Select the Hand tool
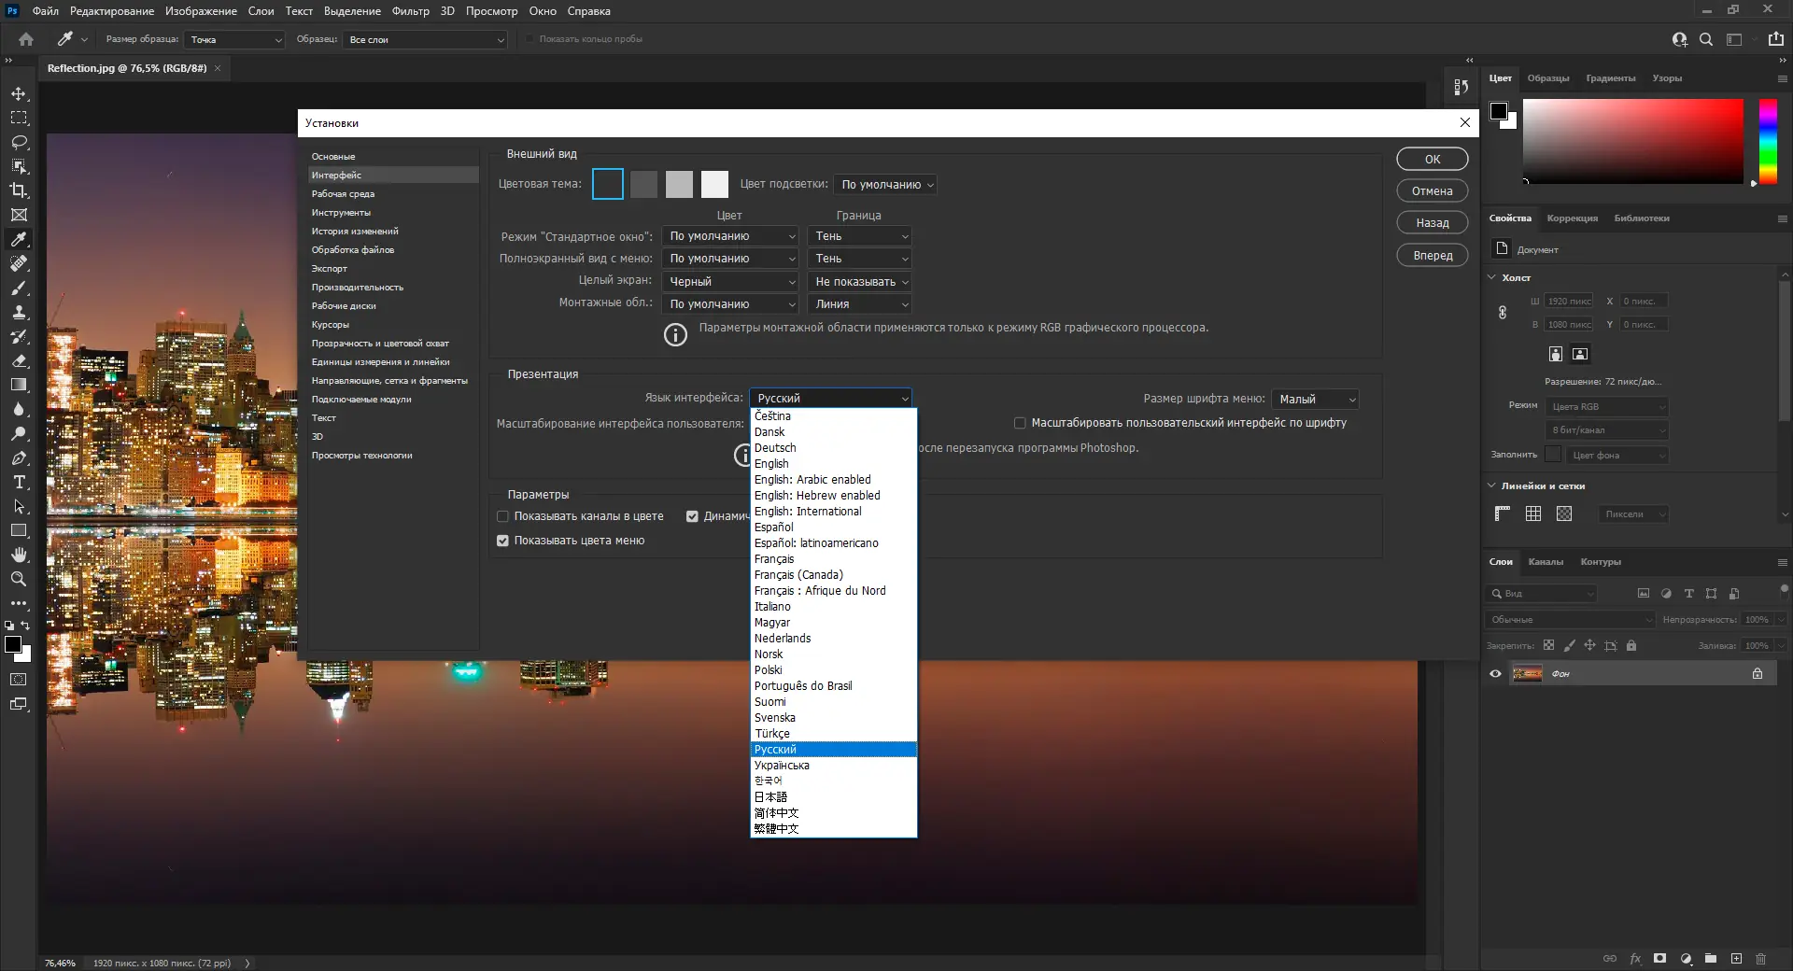The height and width of the screenshot is (971, 1793). tap(19, 555)
